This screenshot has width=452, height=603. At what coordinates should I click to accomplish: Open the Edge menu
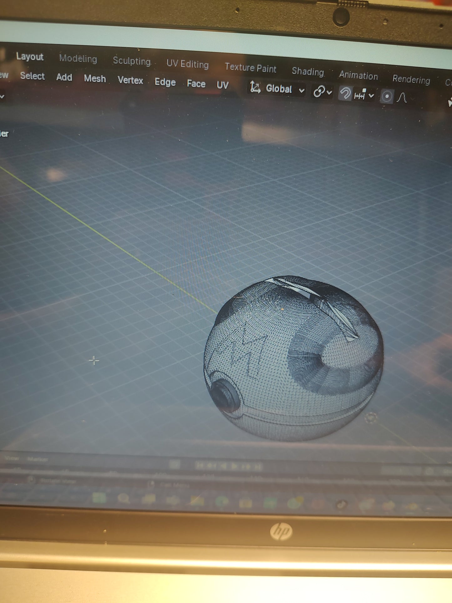(165, 82)
